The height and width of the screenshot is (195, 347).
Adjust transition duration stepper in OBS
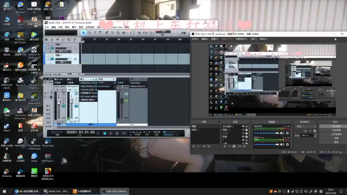click(315, 136)
